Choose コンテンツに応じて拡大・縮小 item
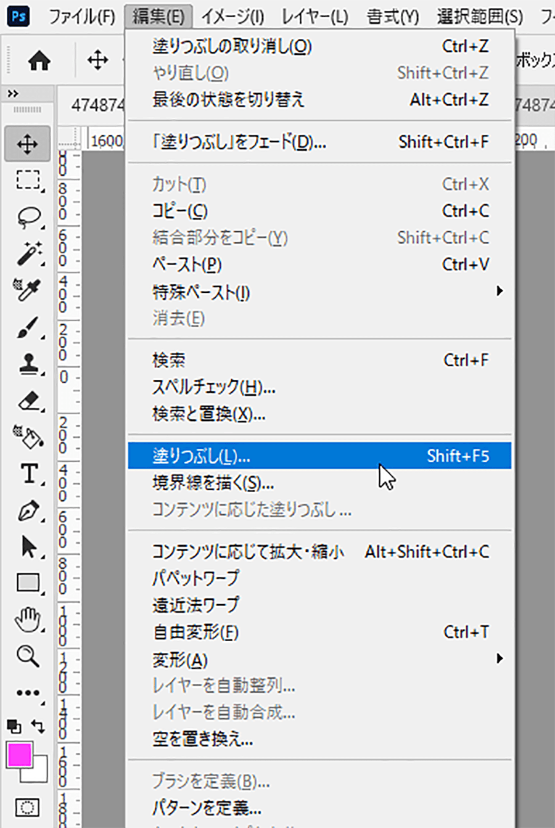The width and height of the screenshot is (555, 828). click(319, 552)
